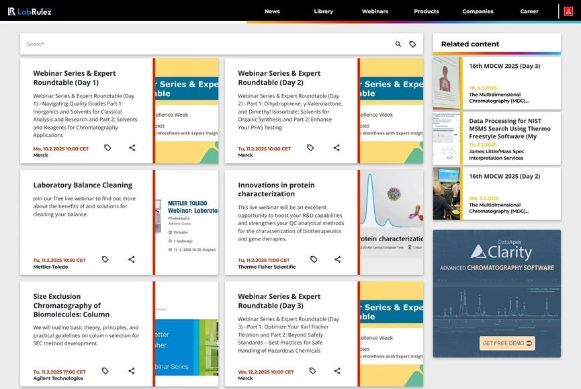Select the Library navigation item
Viewport: 581px width, 389px height.
click(x=323, y=11)
